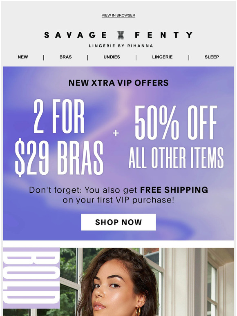Click the Shop Now button
This screenshot has width=237, height=316.
(118, 222)
